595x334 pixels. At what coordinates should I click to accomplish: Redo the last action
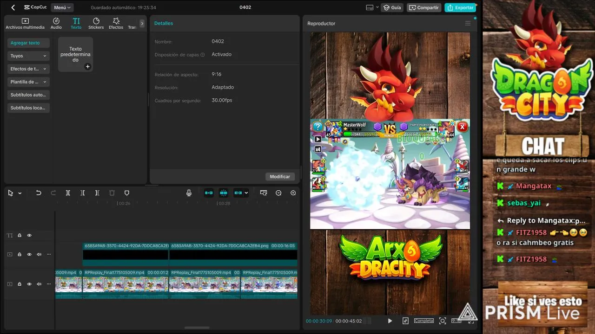[x=53, y=193]
